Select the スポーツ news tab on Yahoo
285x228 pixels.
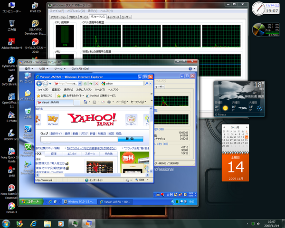pyautogui.click(x=90, y=154)
